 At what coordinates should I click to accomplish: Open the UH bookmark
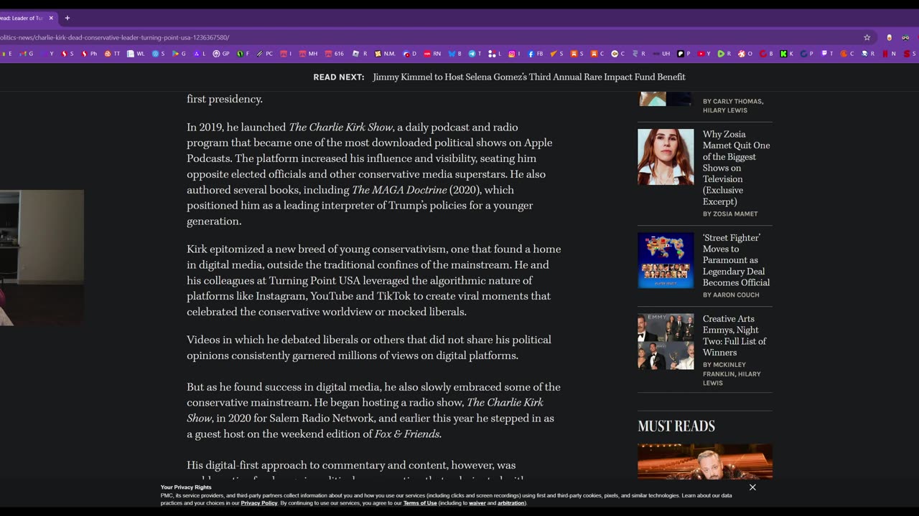[x=661, y=54]
